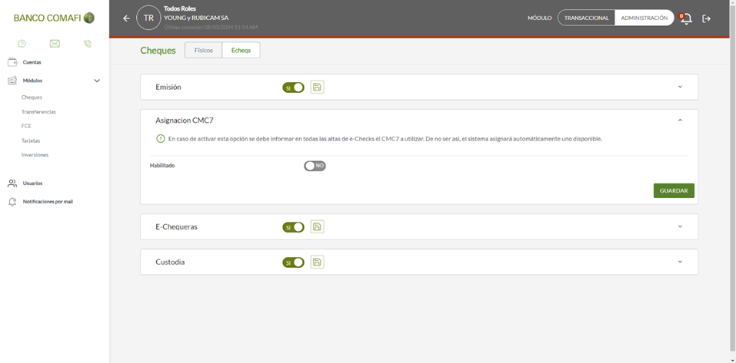Open Transferencias in sidebar

[x=38, y=112]
